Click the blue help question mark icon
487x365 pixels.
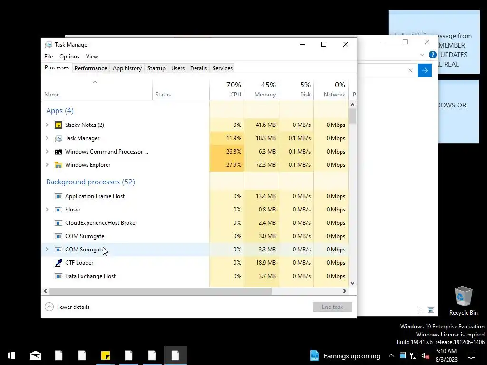(433, 55)
